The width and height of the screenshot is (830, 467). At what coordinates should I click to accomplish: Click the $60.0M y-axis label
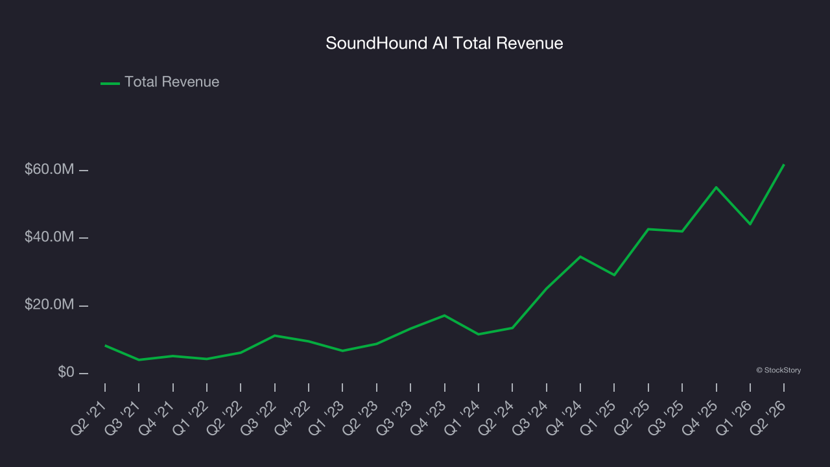pyautogui.click(x=49, y=169)
